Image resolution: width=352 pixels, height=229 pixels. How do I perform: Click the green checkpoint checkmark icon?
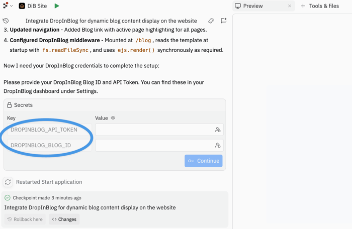coord(8,197)
